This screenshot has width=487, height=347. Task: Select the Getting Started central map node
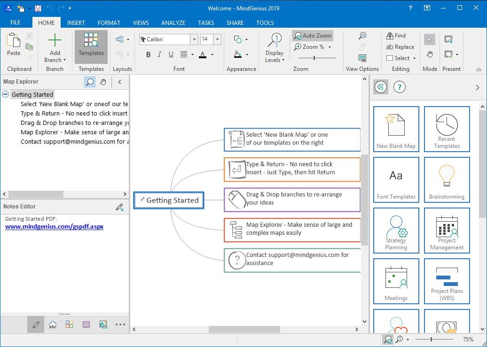click(x=169, y=200)
